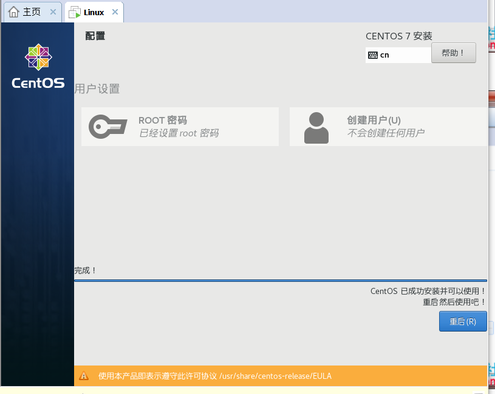The width and height of the screenshot is (495, 394).
Task: Click the EULA license path text
Action: click(275, 376)
